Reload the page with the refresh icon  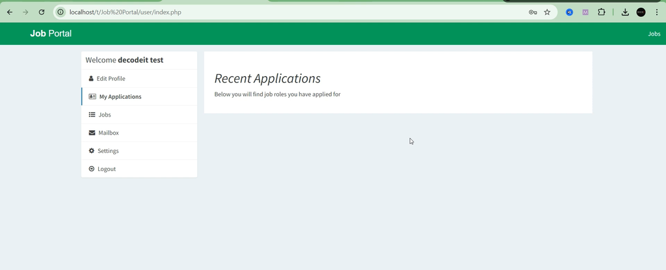click(42, 12)
